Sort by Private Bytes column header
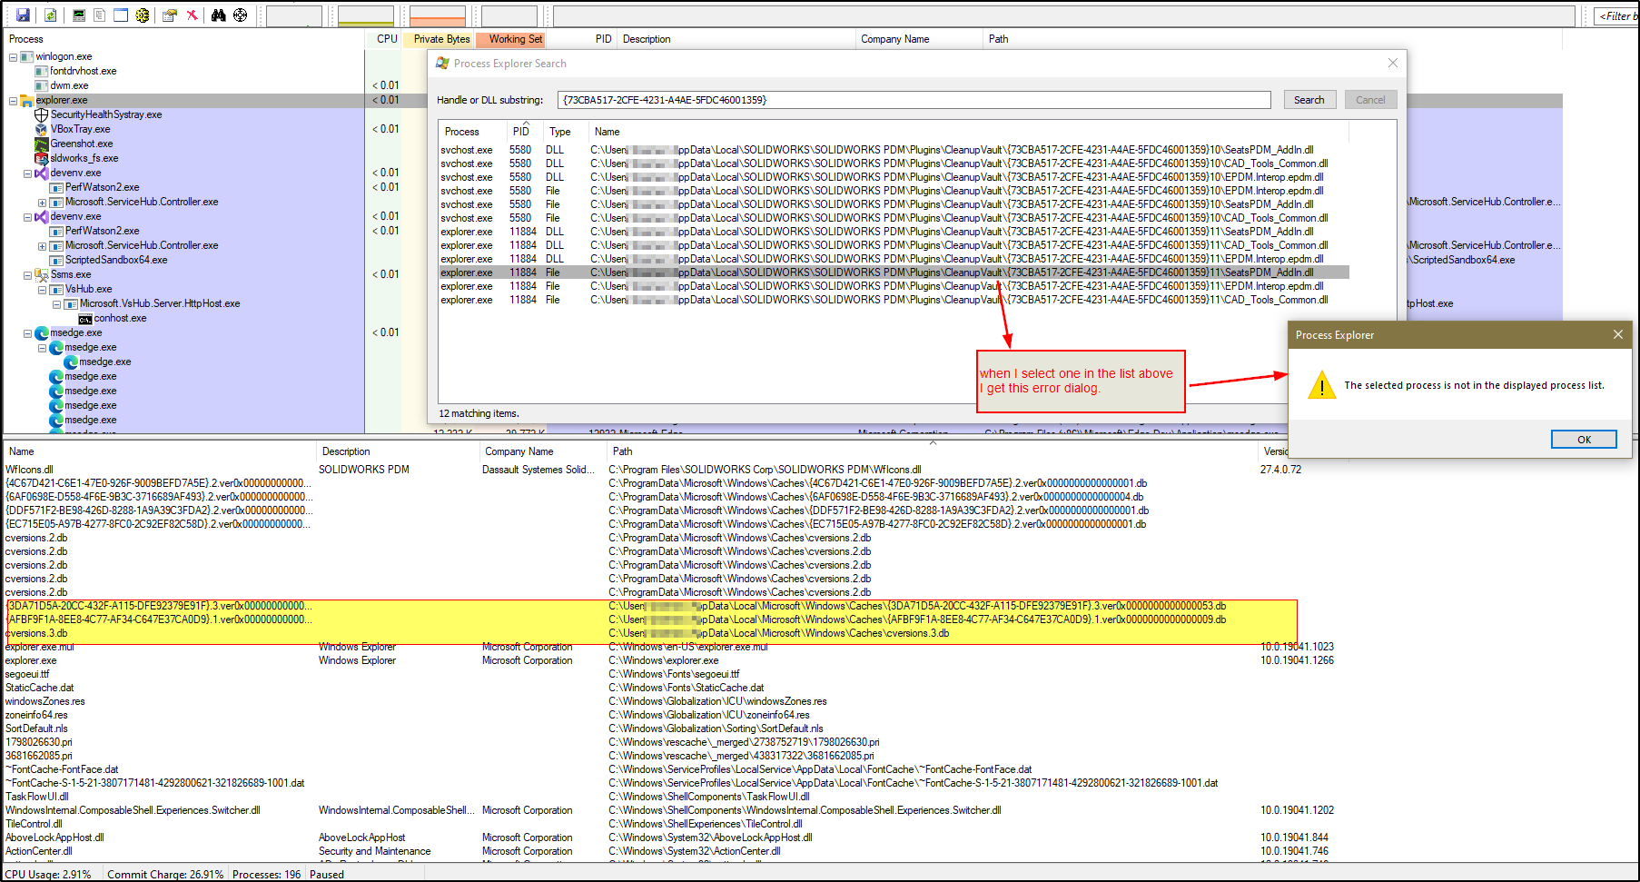Screen dimensions: 1640x882 click(440, 39)
